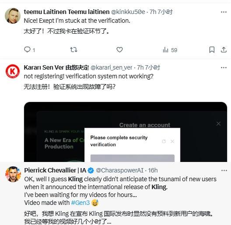Like the "stuck at the verification" tweet
231x225 pixels.
tap(119, 50)
